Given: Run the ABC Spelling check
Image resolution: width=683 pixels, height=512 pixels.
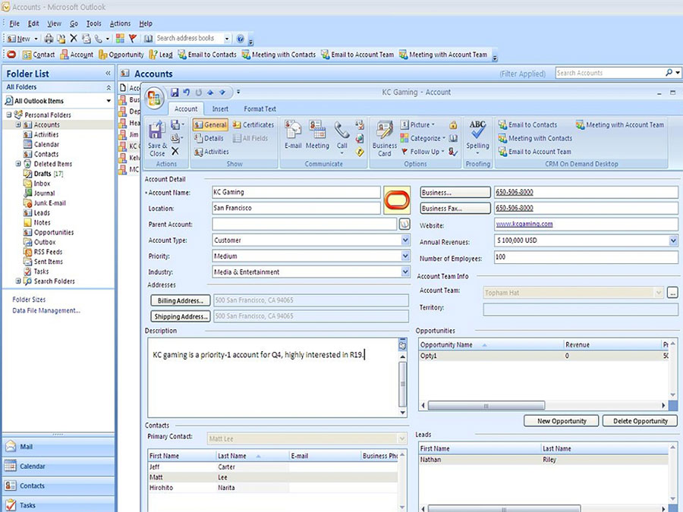Looking at the screenshot, I should click(x=478, y=136).
